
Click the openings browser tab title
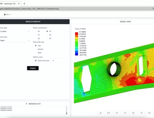(8, 4)
